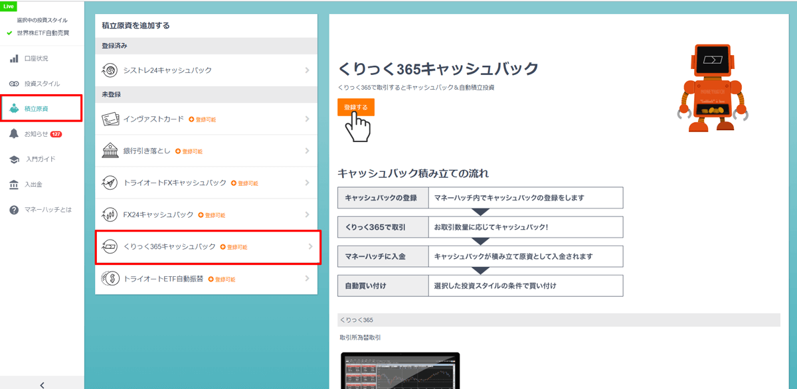Click the chevron on the トライオートFXキャッシュバック row
The height and width of the screenshot is (389, 797).
click(307, 183)
